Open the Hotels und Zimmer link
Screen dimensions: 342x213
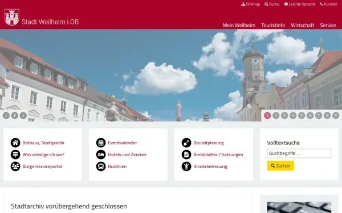pyautogui.click(x=127, y=154)
